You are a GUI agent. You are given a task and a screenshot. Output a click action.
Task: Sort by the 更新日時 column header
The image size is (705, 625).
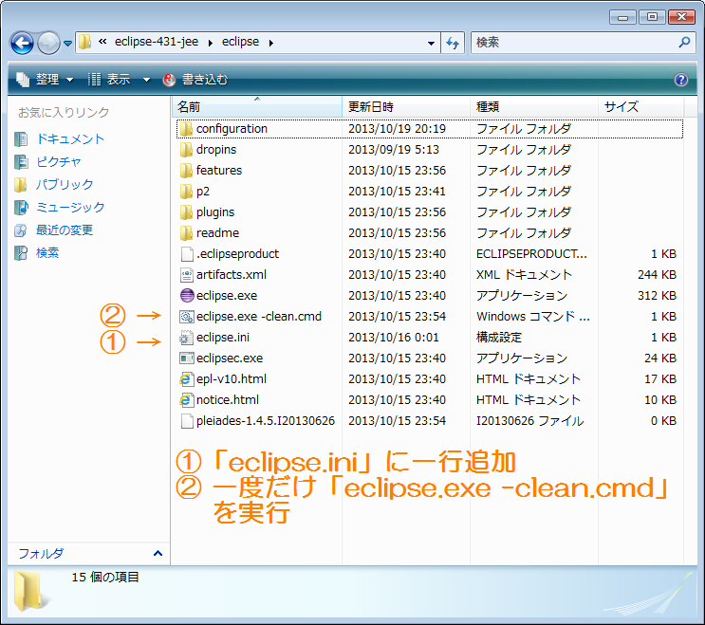pyautogui.click(x=406, y=106)
